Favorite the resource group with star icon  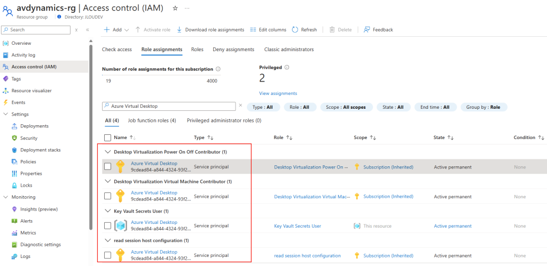tap(175, 9)
